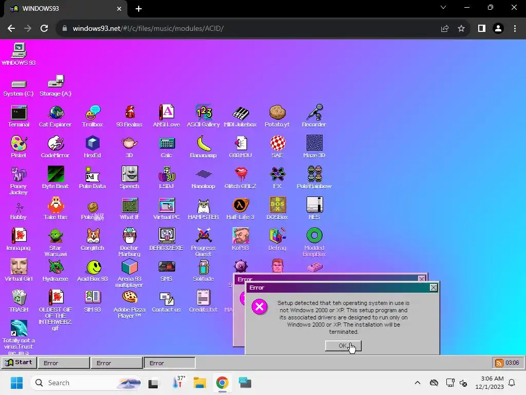Launch Modded BeepBox green ring icon
The width and height of the screenshot is (526, 395).
point(314,242)
